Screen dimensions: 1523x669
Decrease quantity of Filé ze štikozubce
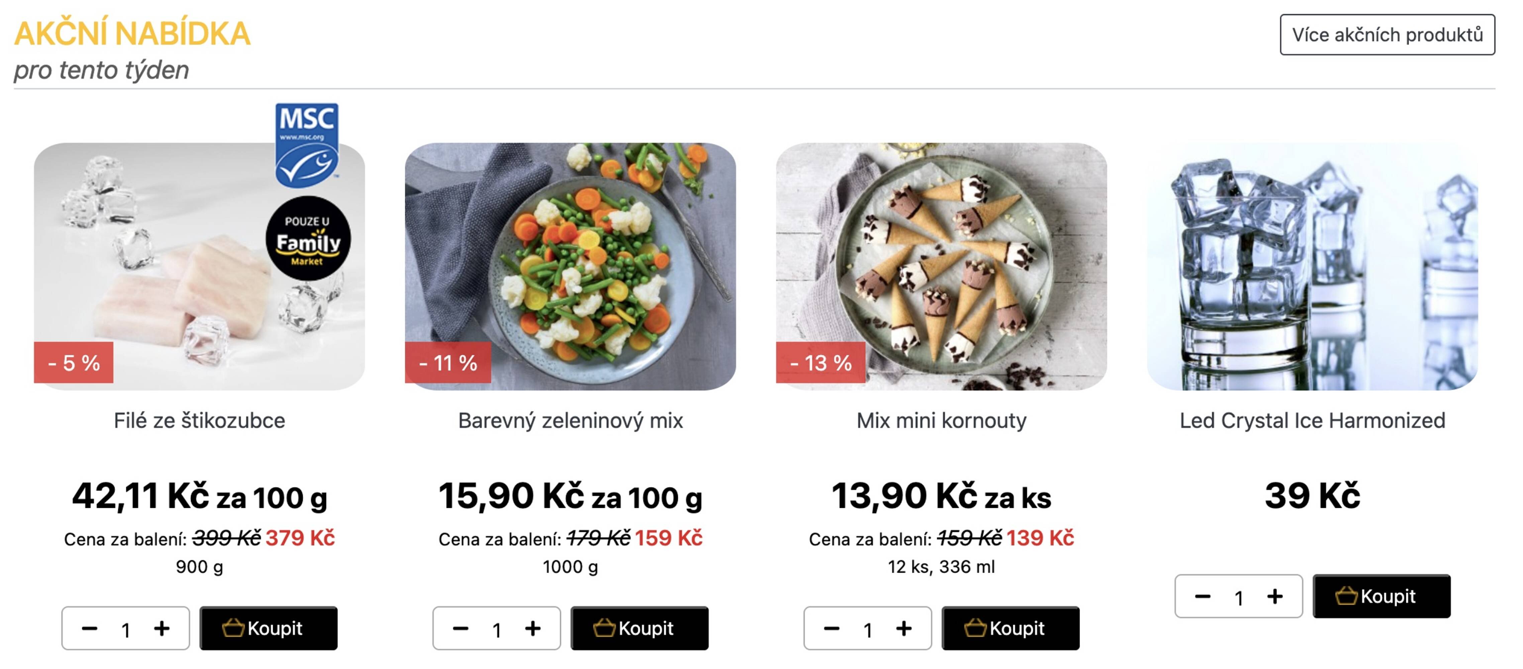89,628
